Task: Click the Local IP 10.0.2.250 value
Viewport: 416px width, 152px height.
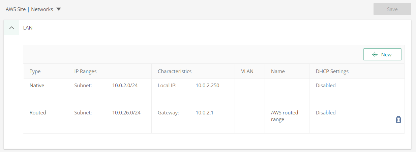Action: point(207,86)
